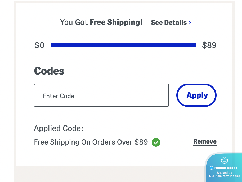Select the Codes heading
This screenshot has width=242, height=182.
(x=49, y=71)
